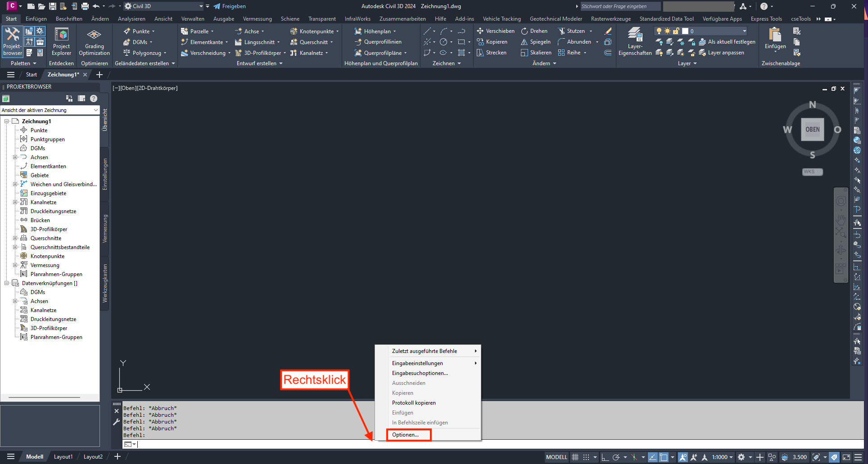Click the Entwurf erstellen panel title
Image resolution: width=868 pixels, height=464 pixels.
point(259,63)
